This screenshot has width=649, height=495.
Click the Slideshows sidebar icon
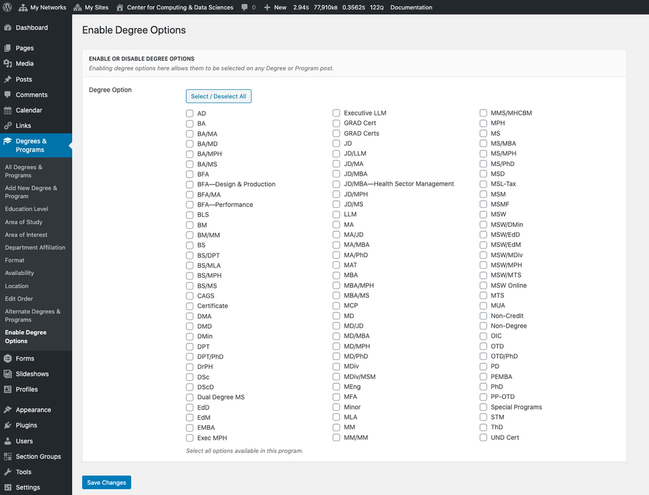(x=8, y=374)
